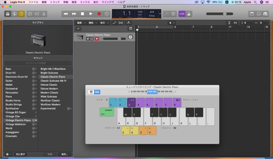Click the 保存... button in library
Screen dimensions: 273x159
pyautogui.click(x=64, y=154)
